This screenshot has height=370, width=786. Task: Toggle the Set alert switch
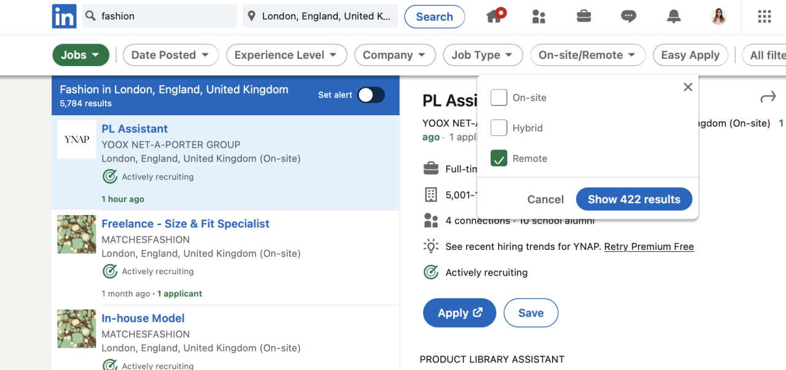[x=371, y=95]
